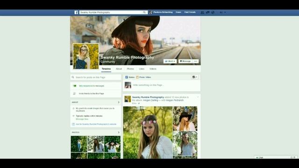Image resolution: width=299 pixels, height=168 pixels.
Task: Open the post photo of girl in white blouse
Action: coord(185,143)
